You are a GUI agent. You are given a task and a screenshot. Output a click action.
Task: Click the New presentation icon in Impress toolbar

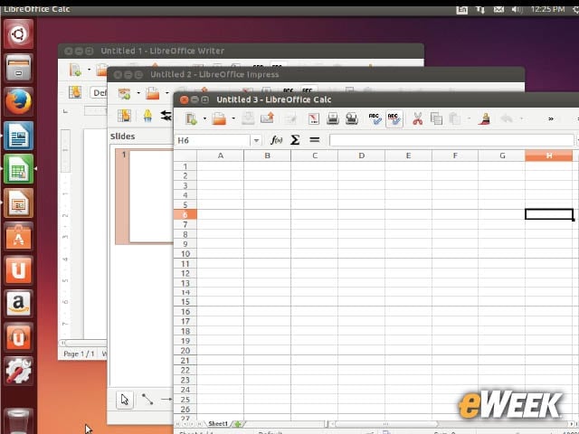[124, 93]
